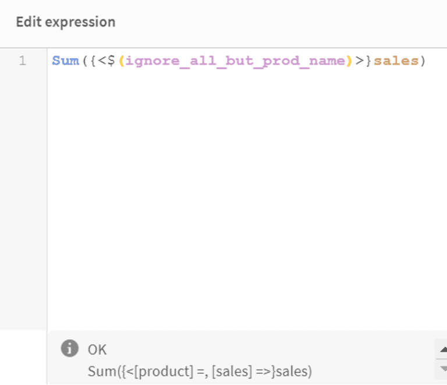
Task: Click the Sum function keyword in editor
Action: click(x=65, y=61)
